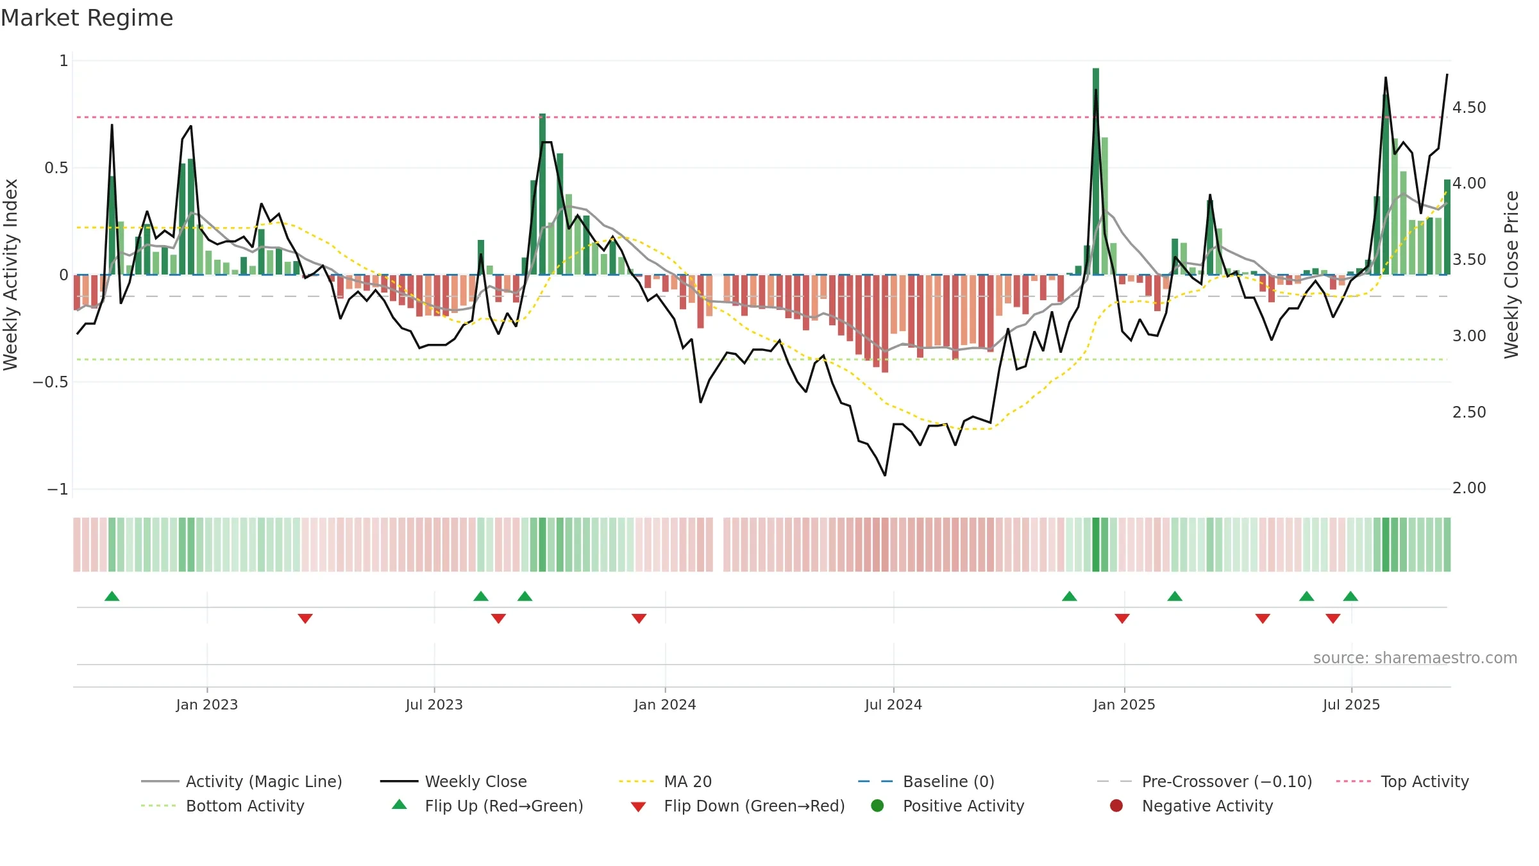
Task: Click the Flip Down triangle icon in legend
Action: click(x=638, y=807)
